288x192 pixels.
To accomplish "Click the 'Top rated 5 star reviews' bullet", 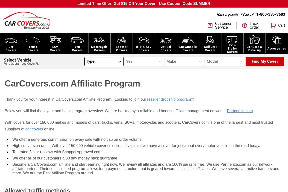I will pos(57,152).
